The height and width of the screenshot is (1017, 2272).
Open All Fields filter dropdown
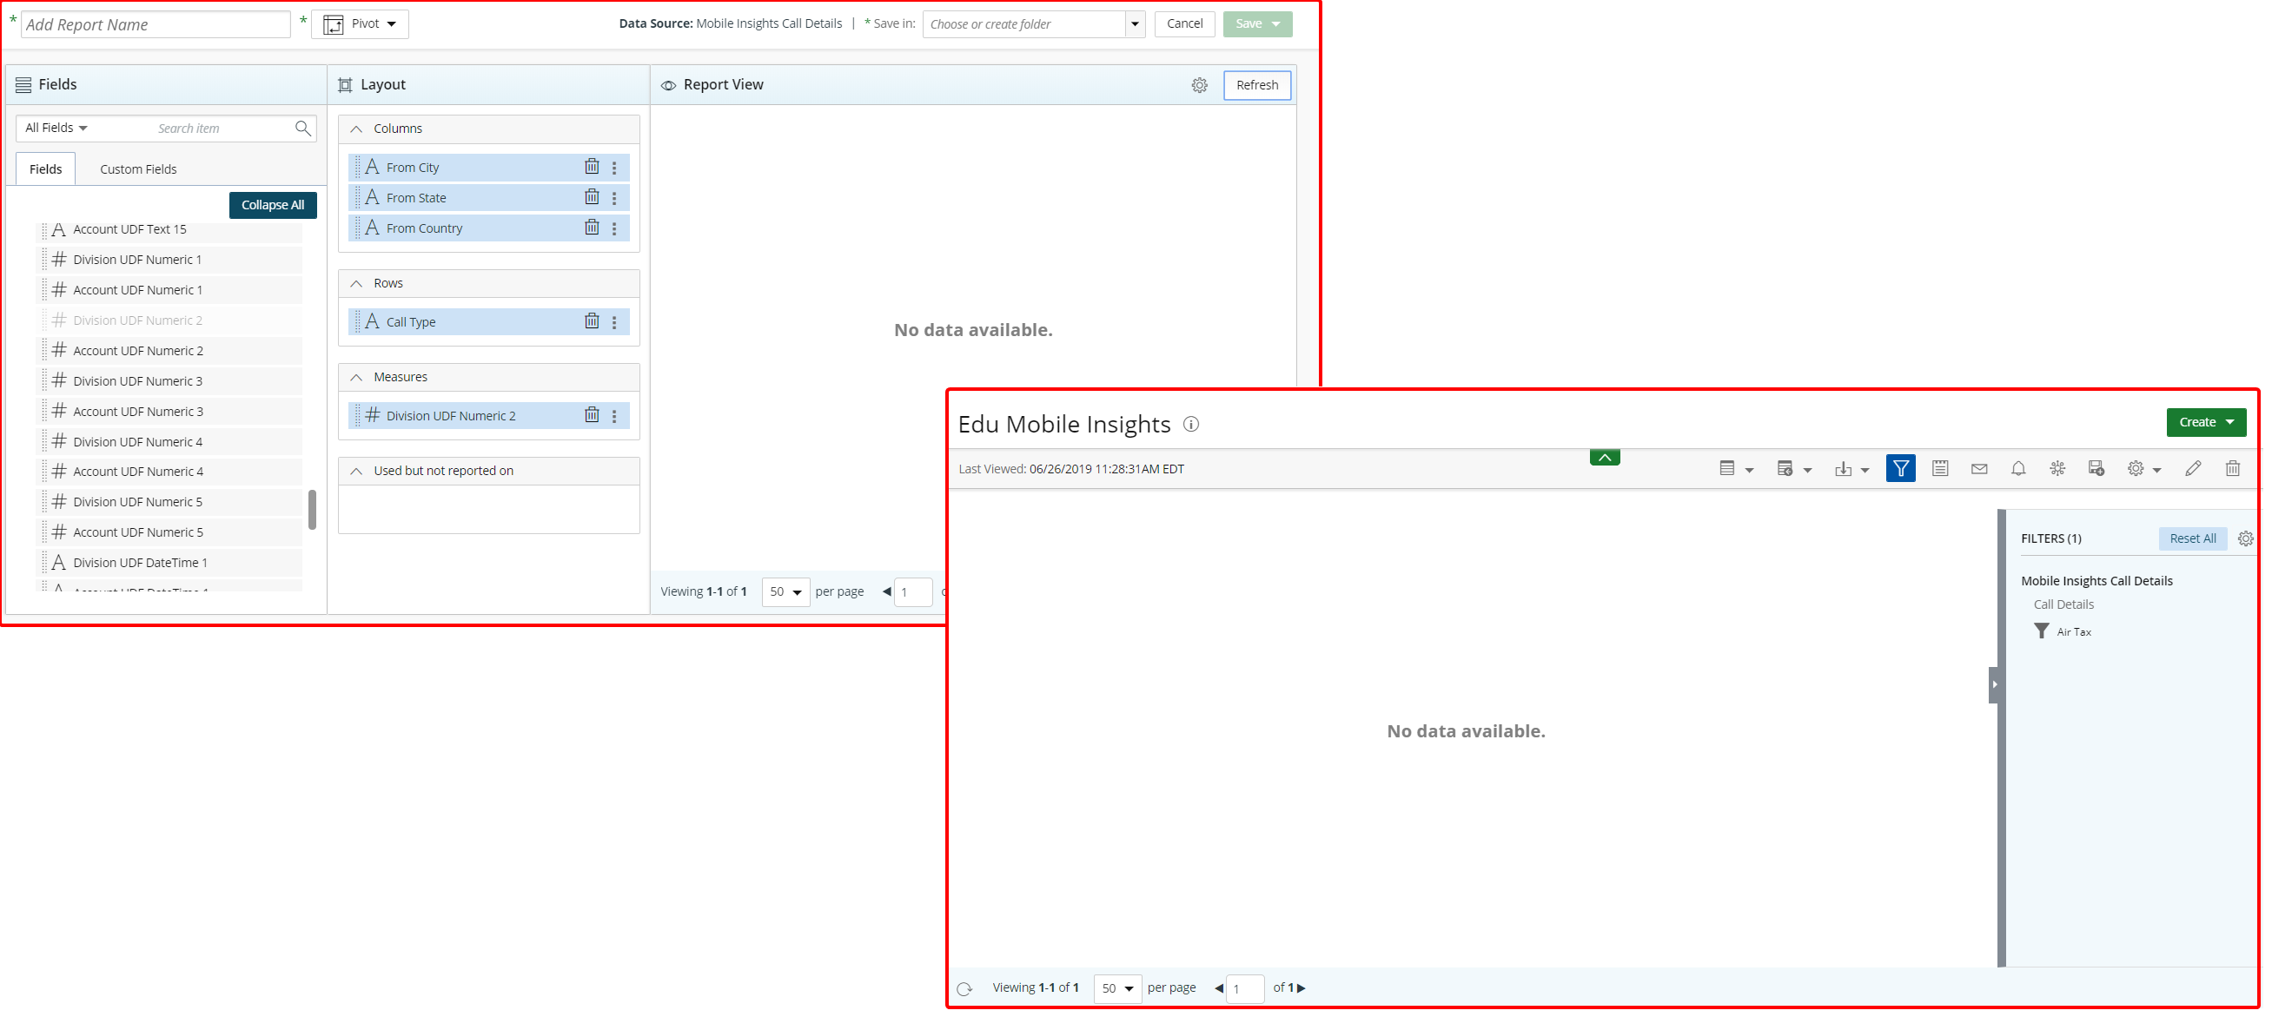[56, 128]
